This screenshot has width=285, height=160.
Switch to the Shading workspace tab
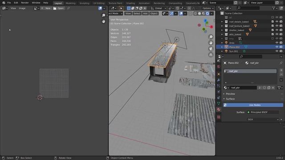(x=130, y=3)
